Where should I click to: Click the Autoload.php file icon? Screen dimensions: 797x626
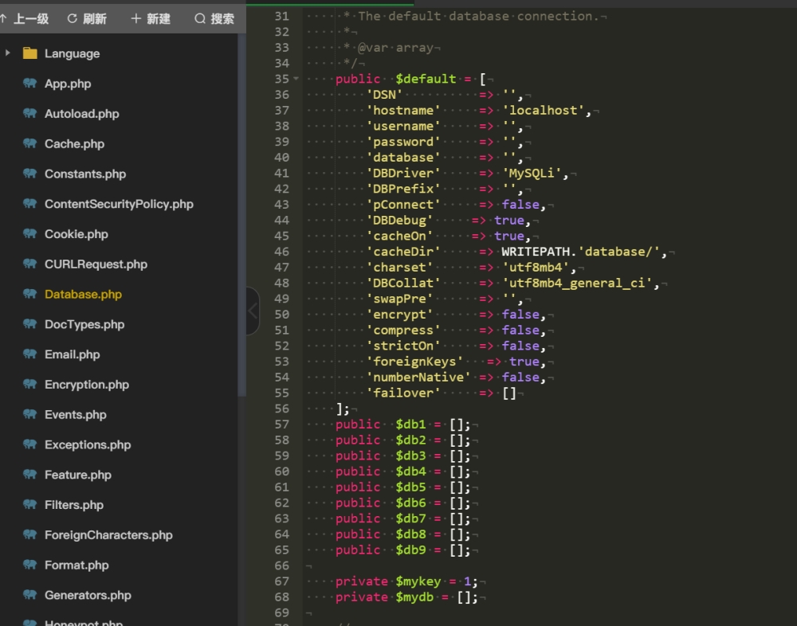[x=30, y=113]
